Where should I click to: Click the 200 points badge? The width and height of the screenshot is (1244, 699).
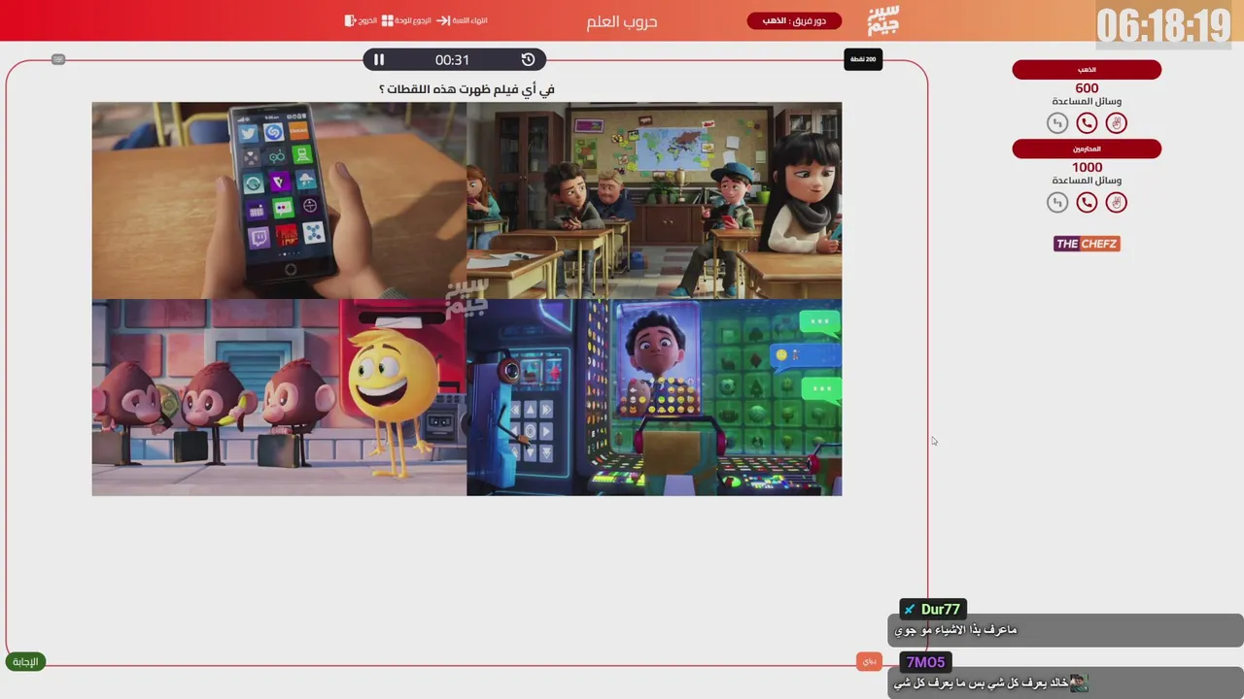[863, 59]
